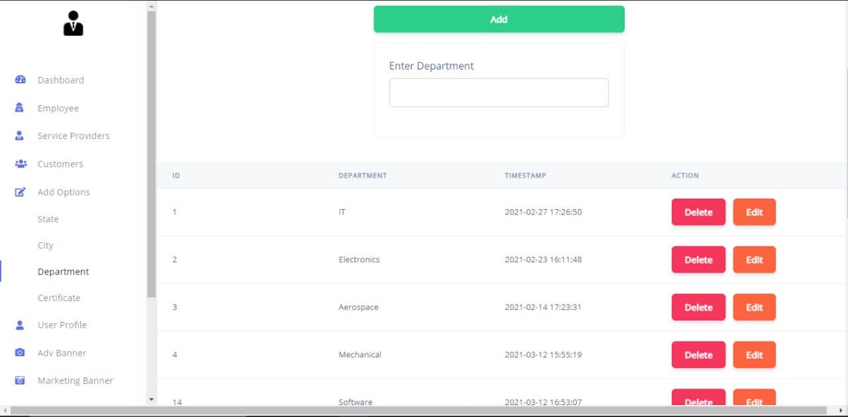This screenshot has width=848, height=417.
Task: Focus the Enter Department text field
Action: pos(499,93)
